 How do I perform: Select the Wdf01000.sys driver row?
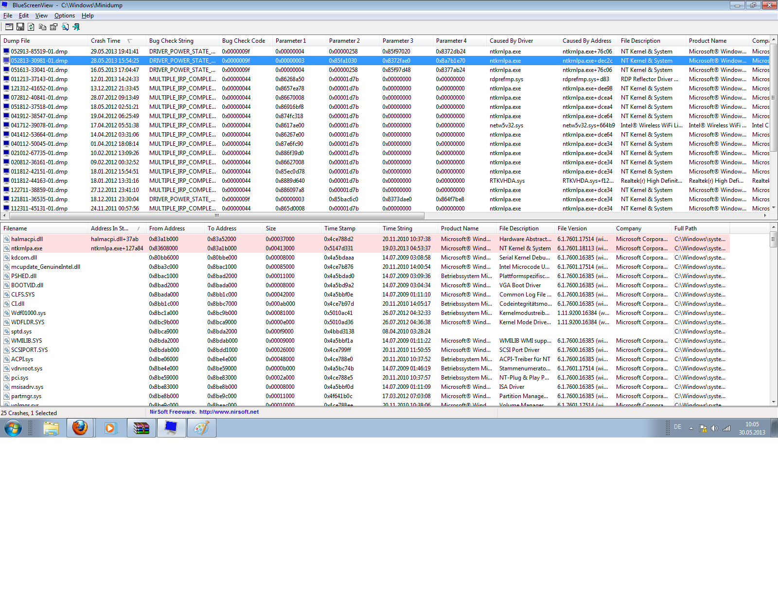(366, 313)
